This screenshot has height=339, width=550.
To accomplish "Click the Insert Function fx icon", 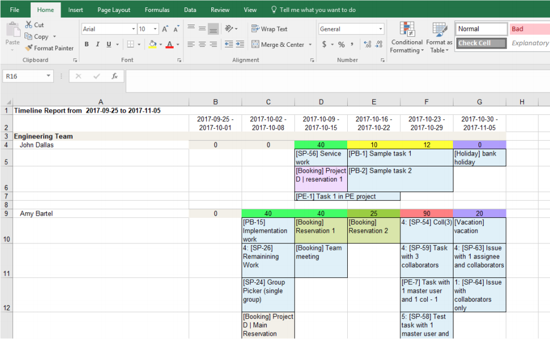I will coord(114,76).
